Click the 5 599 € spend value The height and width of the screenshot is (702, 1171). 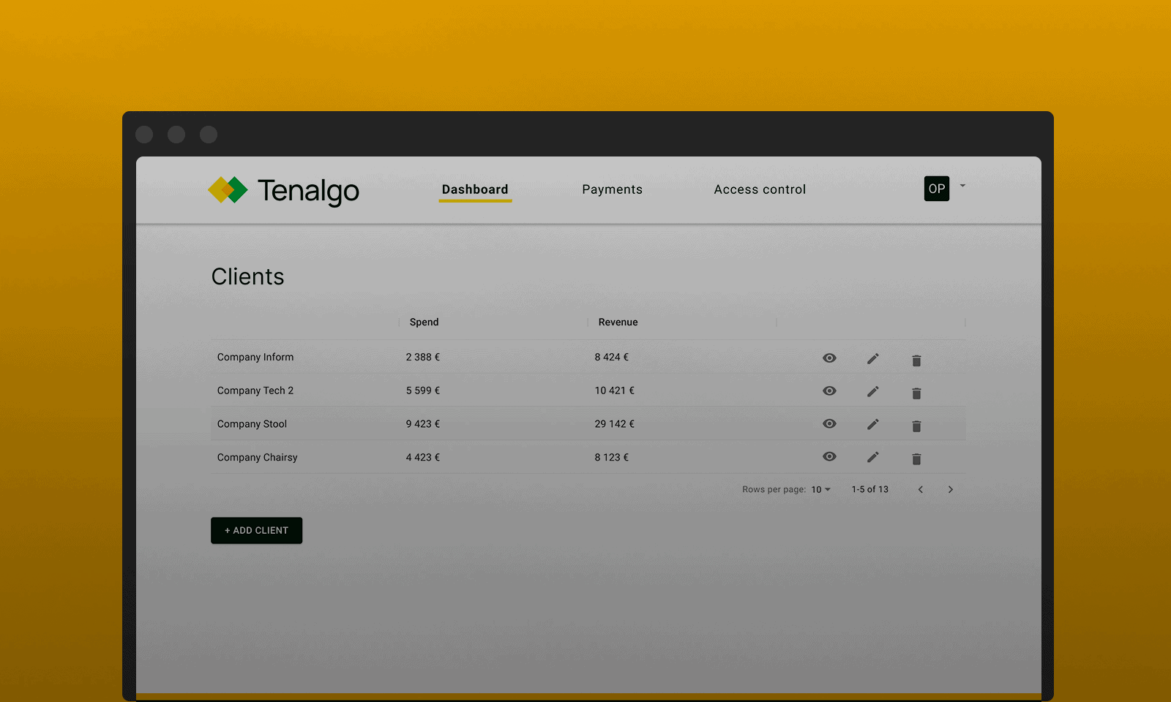[423, 390]
